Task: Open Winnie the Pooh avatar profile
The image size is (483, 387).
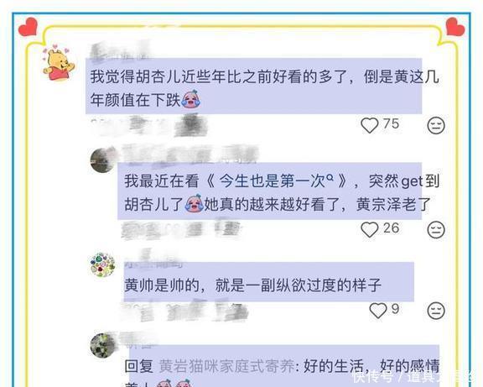Action: 59,63
